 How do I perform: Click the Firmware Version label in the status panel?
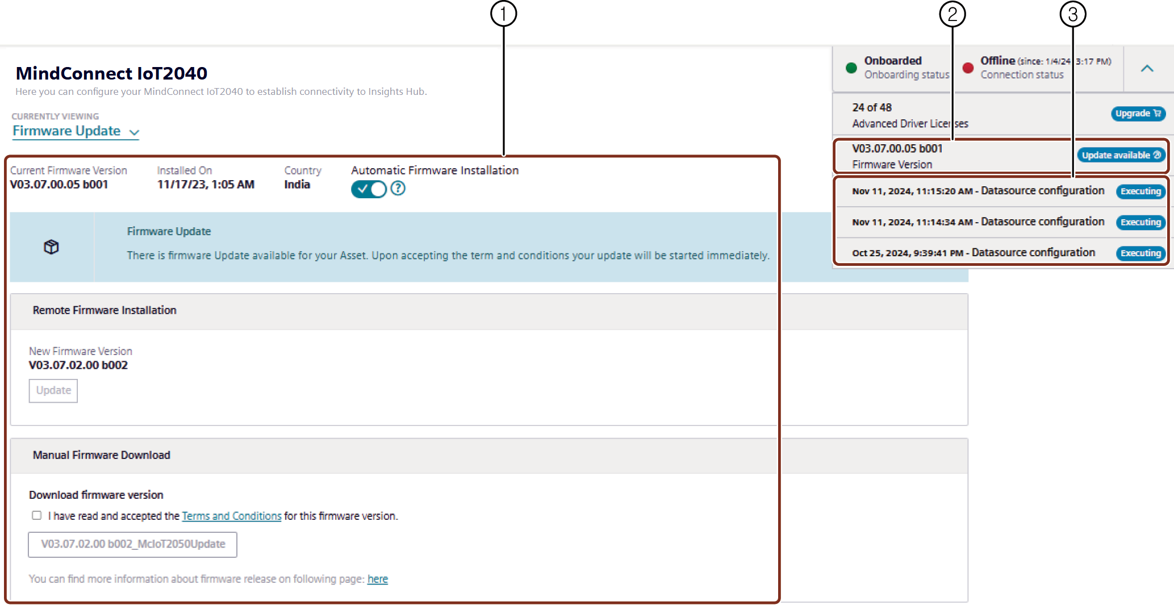point(892,165)
